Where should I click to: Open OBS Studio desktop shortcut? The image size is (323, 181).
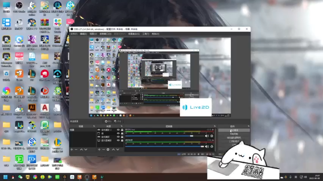click(19, 7)
